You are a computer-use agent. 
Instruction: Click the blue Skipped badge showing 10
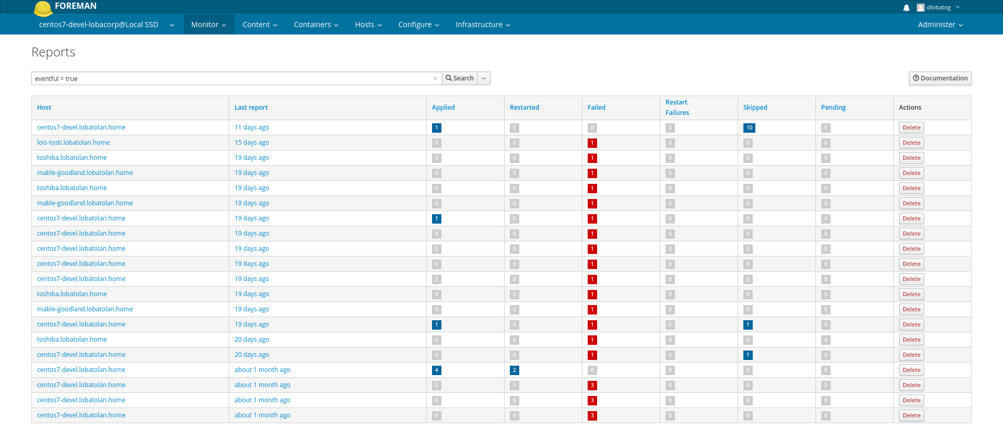[x=749, y=127]
